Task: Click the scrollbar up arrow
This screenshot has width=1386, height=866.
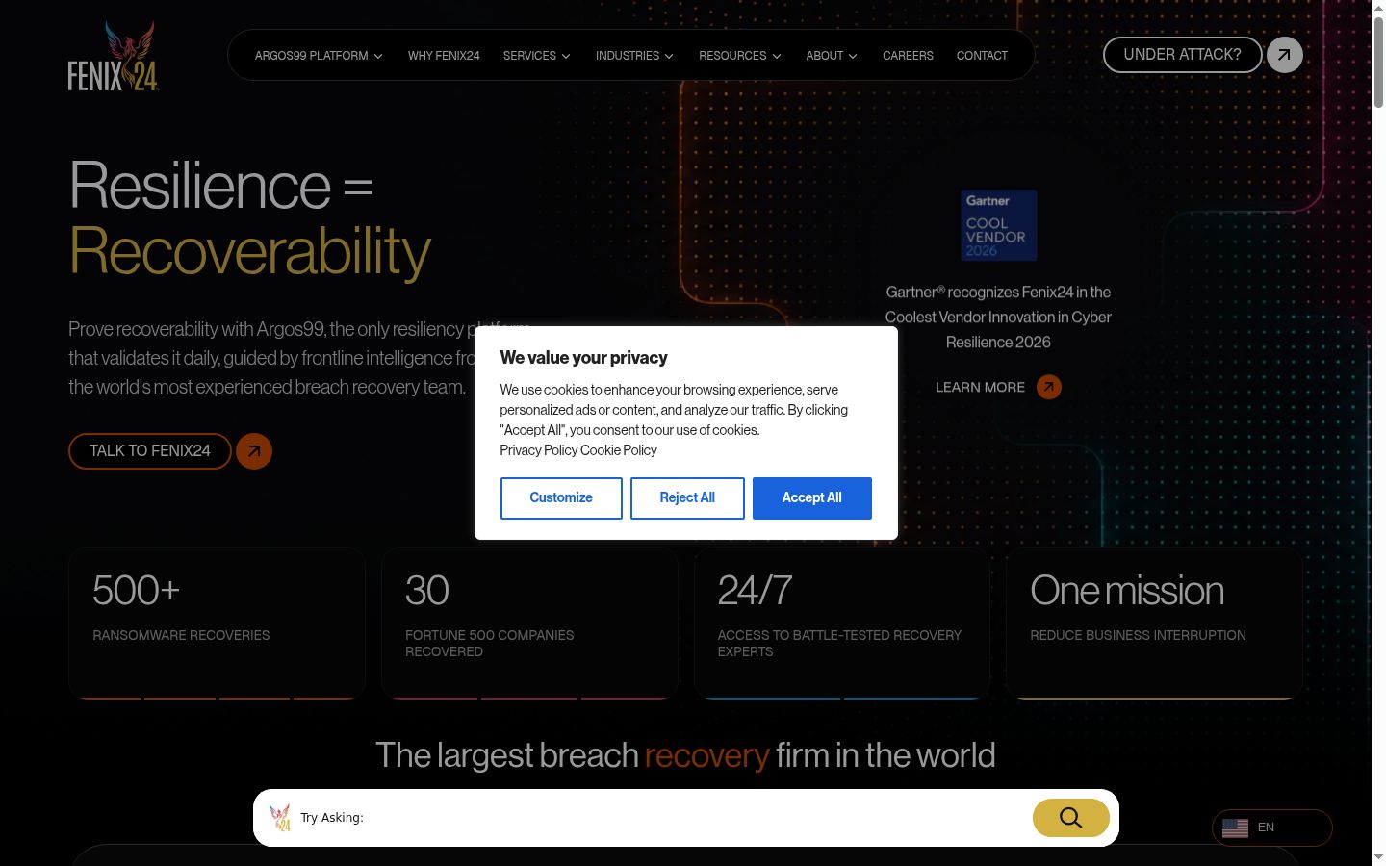Action: [1378, 8]
